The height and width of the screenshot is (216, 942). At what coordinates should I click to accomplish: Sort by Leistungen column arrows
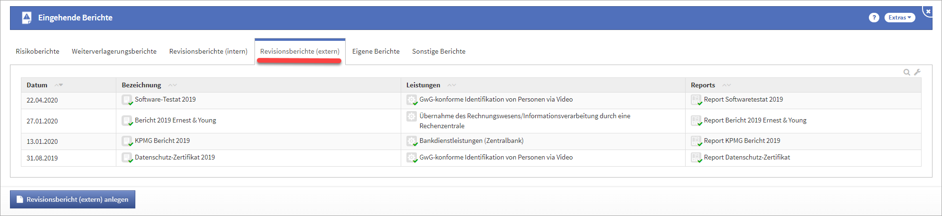pyautogui.click(x=452, y=85)
